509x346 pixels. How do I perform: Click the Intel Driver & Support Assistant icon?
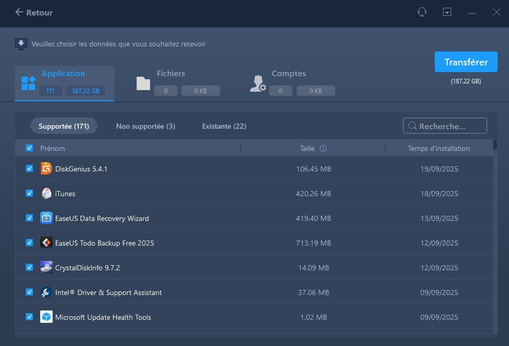click(x=46, y=292)
